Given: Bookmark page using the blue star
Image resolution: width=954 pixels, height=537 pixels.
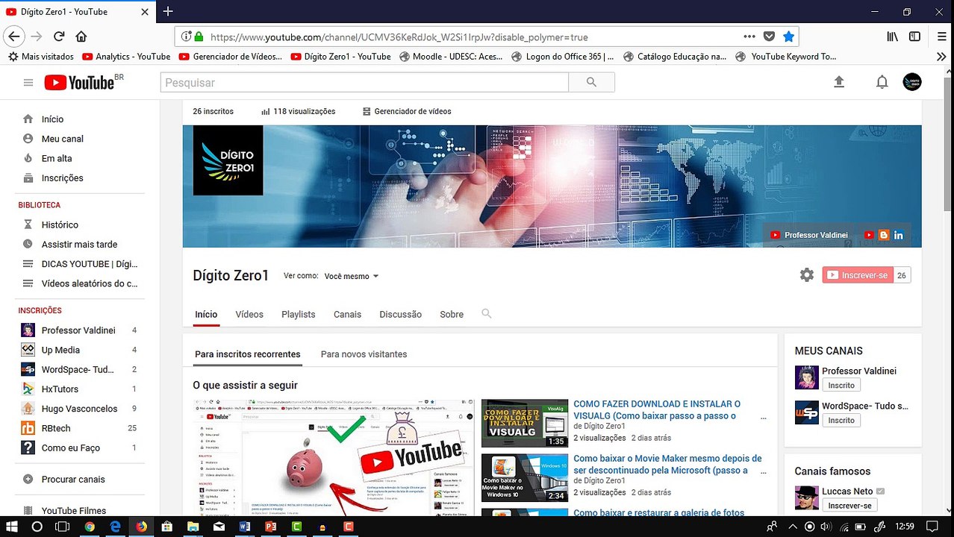Looking at the screenshot, I should 789,37.
